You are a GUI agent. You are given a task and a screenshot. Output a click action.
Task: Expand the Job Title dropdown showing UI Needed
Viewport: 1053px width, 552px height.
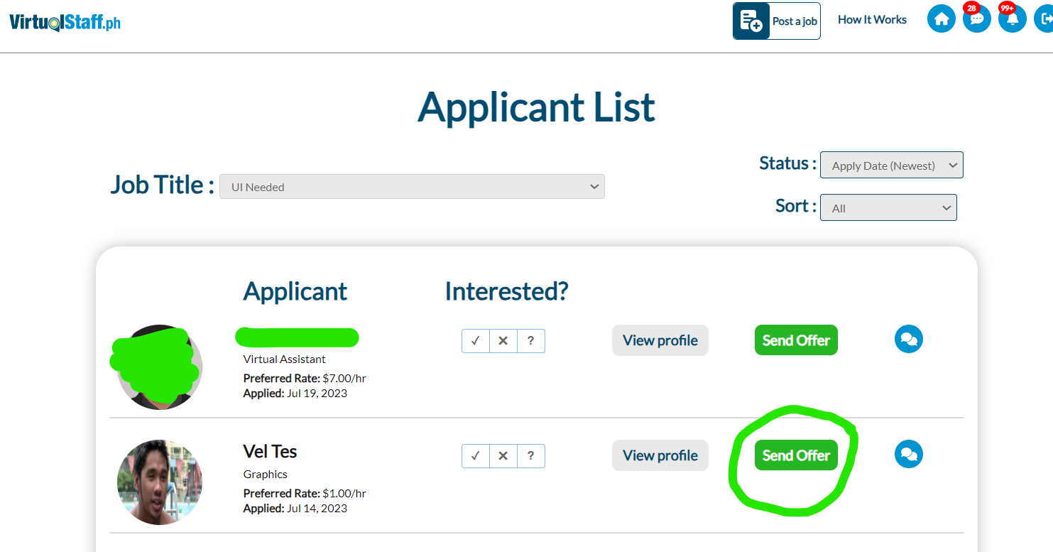[412, 187]
